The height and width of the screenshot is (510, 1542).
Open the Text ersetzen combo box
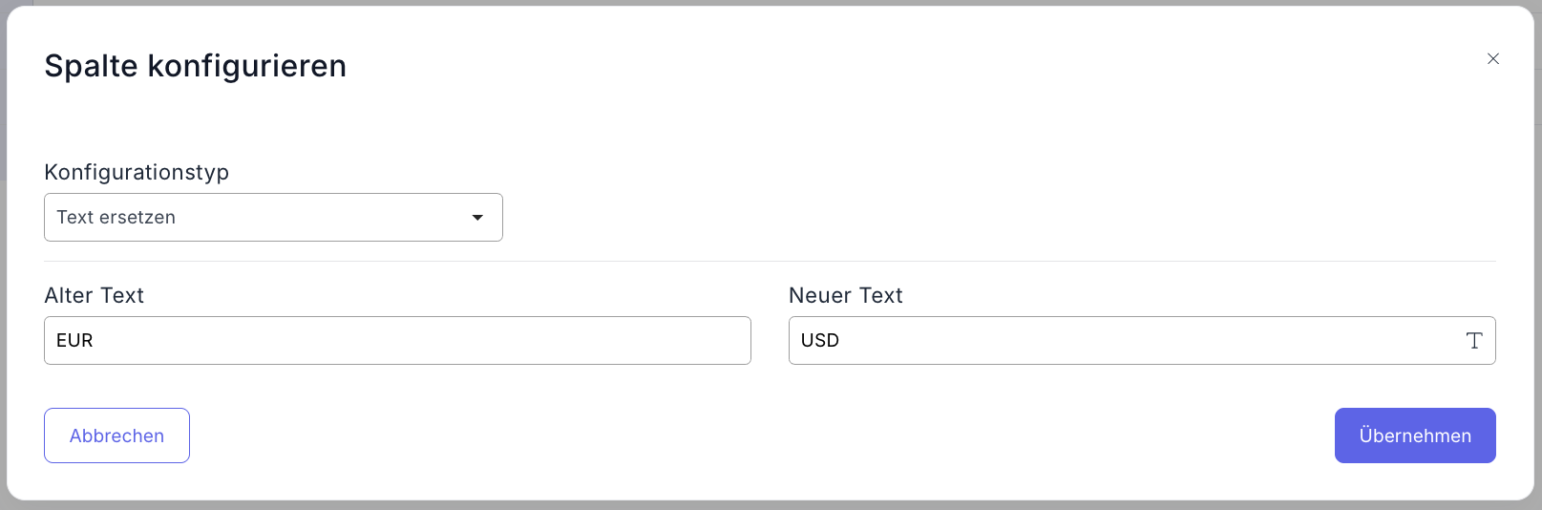point(273,218)
